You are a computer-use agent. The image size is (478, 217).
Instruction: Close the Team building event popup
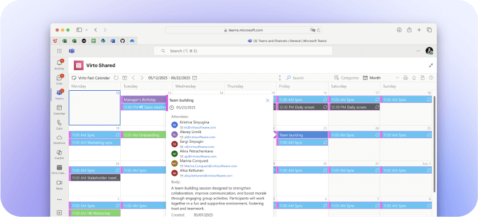point(268,101)
